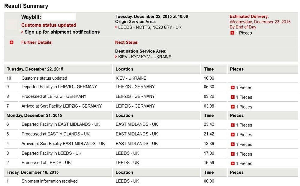Click the Customs status updated heading
Image resolution: width=300 pixels, height=186 pixels.
pos(49,25)
